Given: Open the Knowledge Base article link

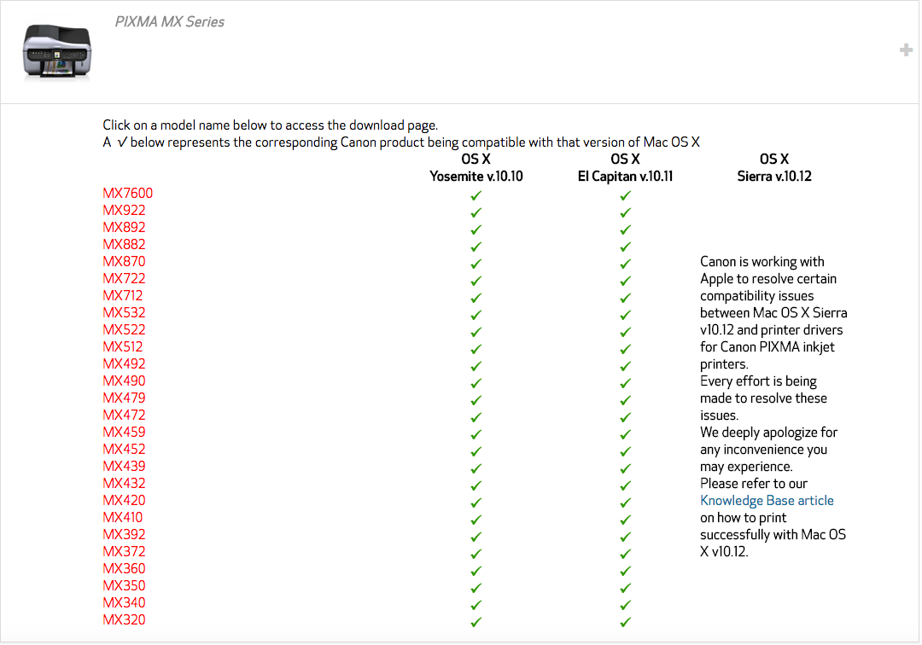Looking at the screenshot, I should 767,501.
